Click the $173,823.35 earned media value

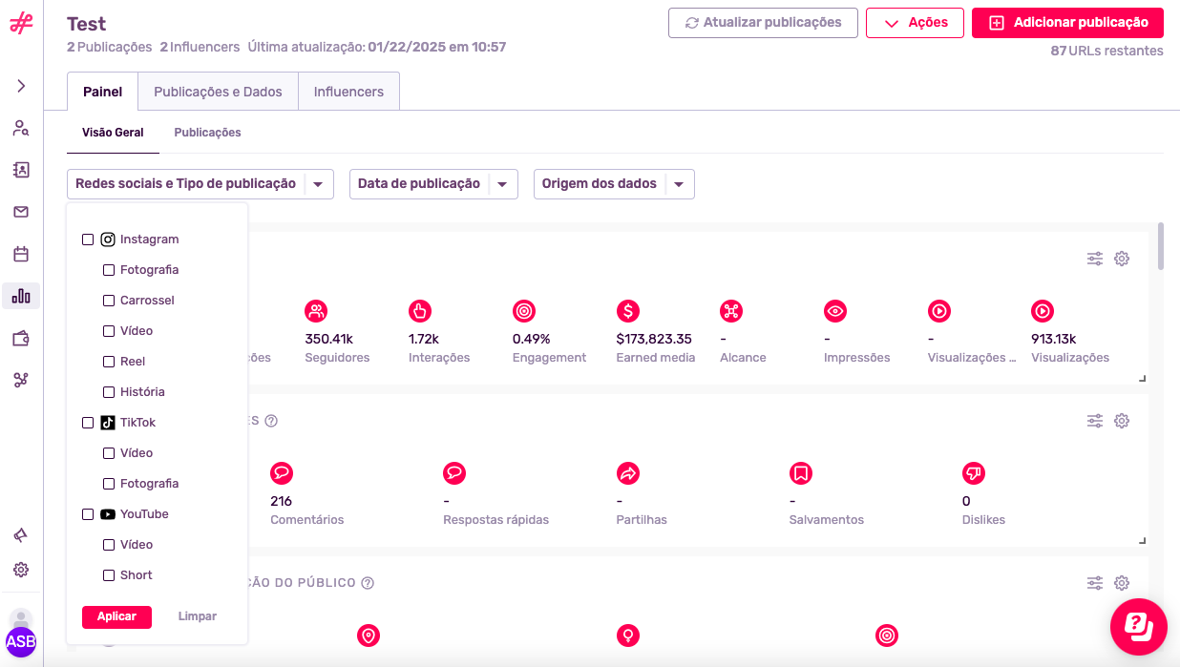(x=654, y=339)
